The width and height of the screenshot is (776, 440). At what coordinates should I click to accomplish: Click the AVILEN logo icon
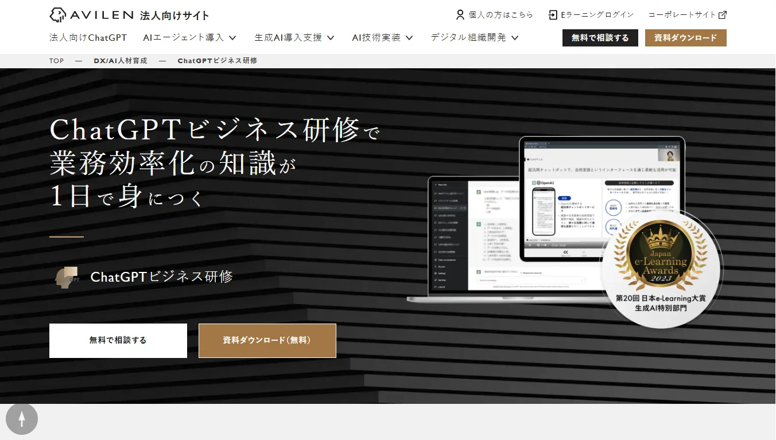click(57, 15)
